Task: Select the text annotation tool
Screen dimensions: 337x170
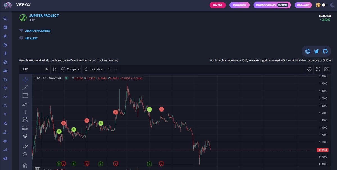Action: (25, 112)
